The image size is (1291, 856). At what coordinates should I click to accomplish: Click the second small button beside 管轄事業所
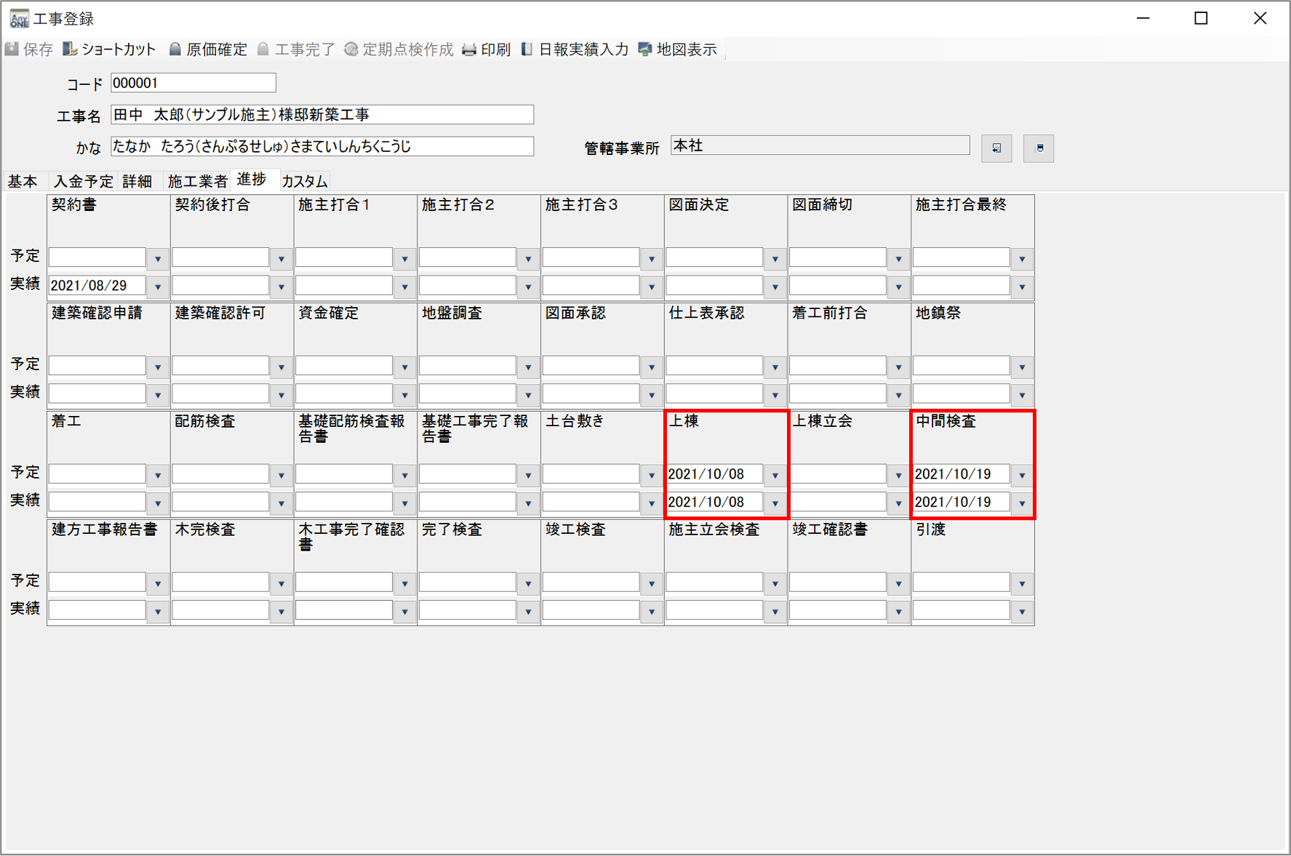pyautogui.click(x=1039, y=148)
